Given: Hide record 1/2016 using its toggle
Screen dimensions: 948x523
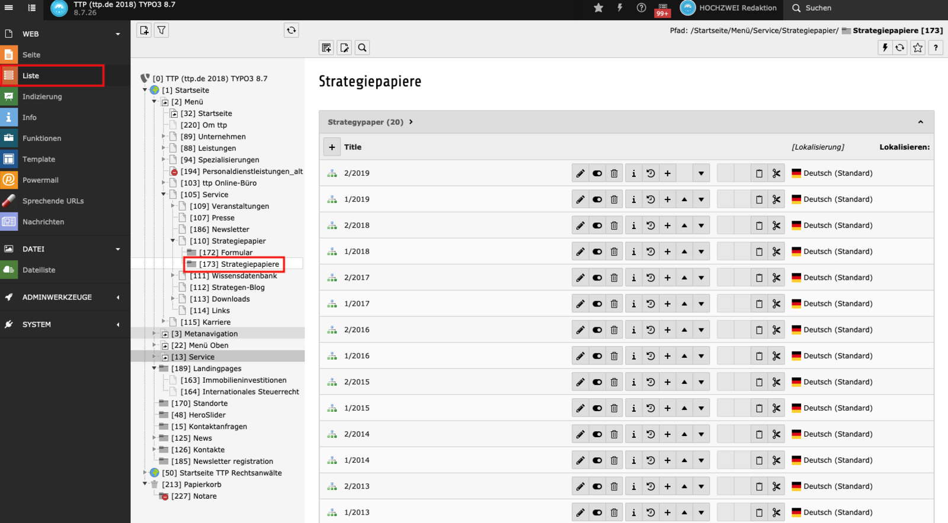Looking at the screenshot, I should (x=597, y=356).
